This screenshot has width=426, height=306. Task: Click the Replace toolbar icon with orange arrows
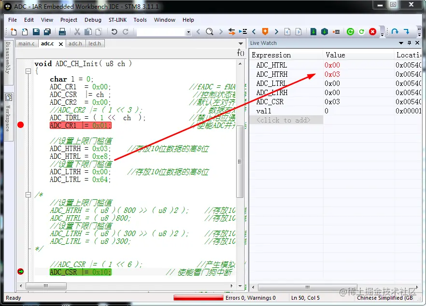232,32
